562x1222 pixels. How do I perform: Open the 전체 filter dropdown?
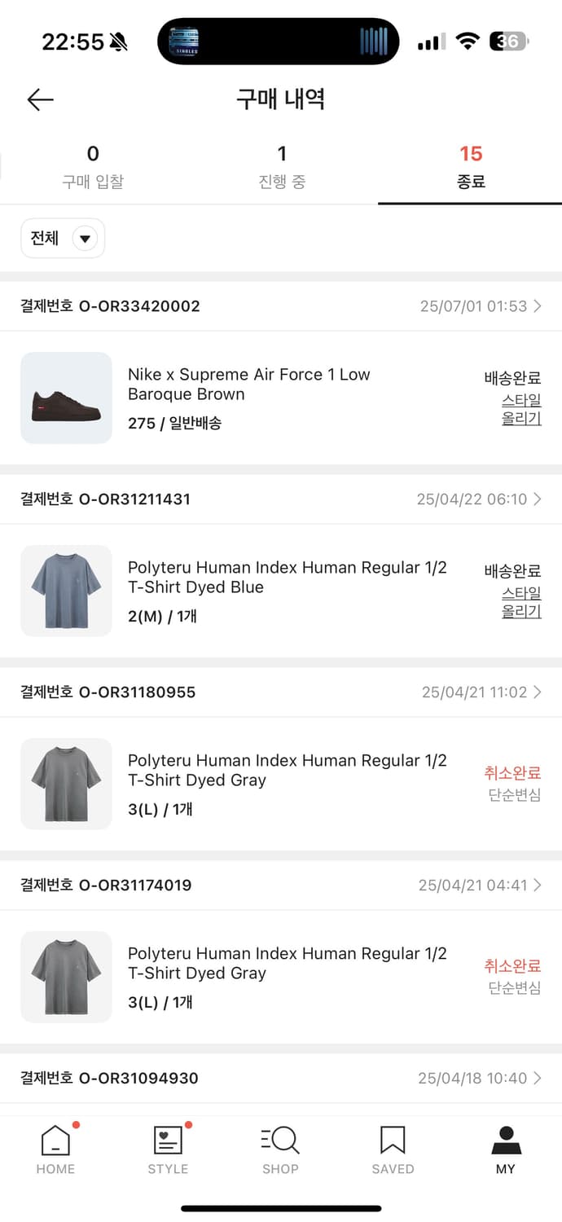63,238
